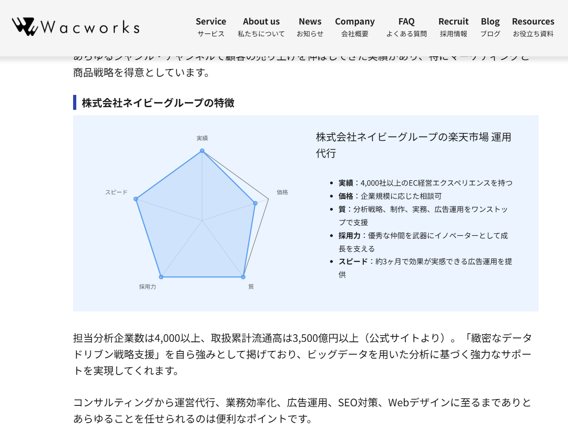
Task: Click bullet 価格：企業規模に応じた相談可
Action: coord(390,196)
